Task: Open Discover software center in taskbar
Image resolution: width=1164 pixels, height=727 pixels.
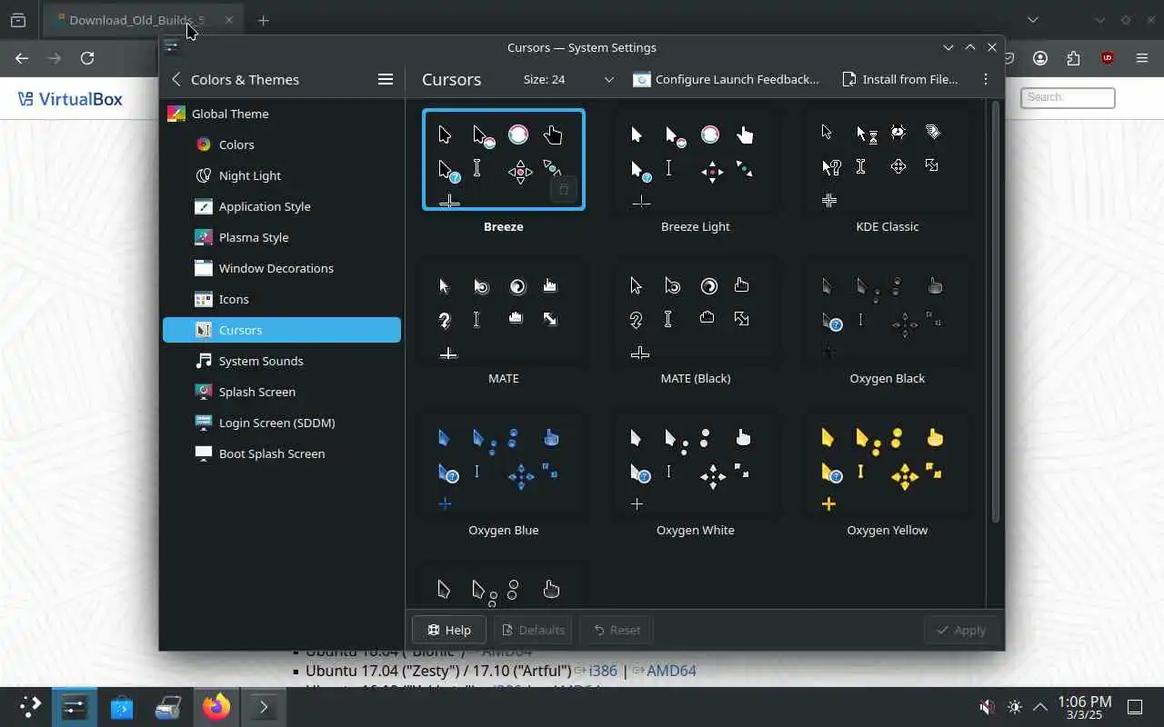Action: tap(122, 707)
